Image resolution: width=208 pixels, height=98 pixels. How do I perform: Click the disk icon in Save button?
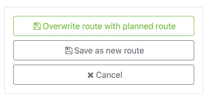pos(69,51)
